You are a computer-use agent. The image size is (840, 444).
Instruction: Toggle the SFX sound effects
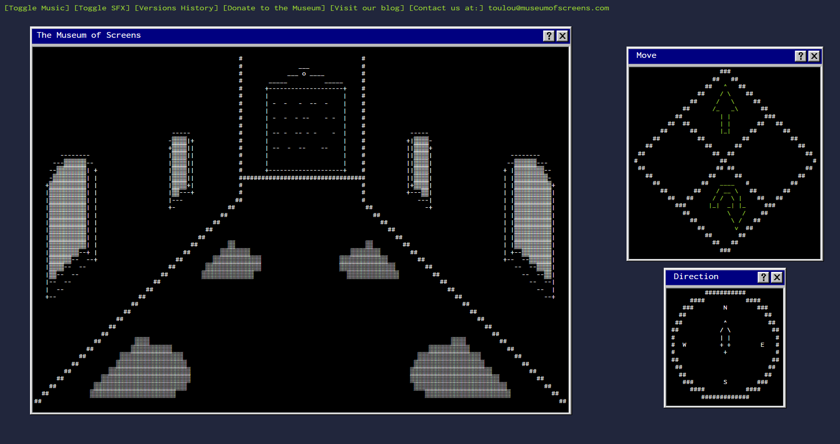[102, 8]
